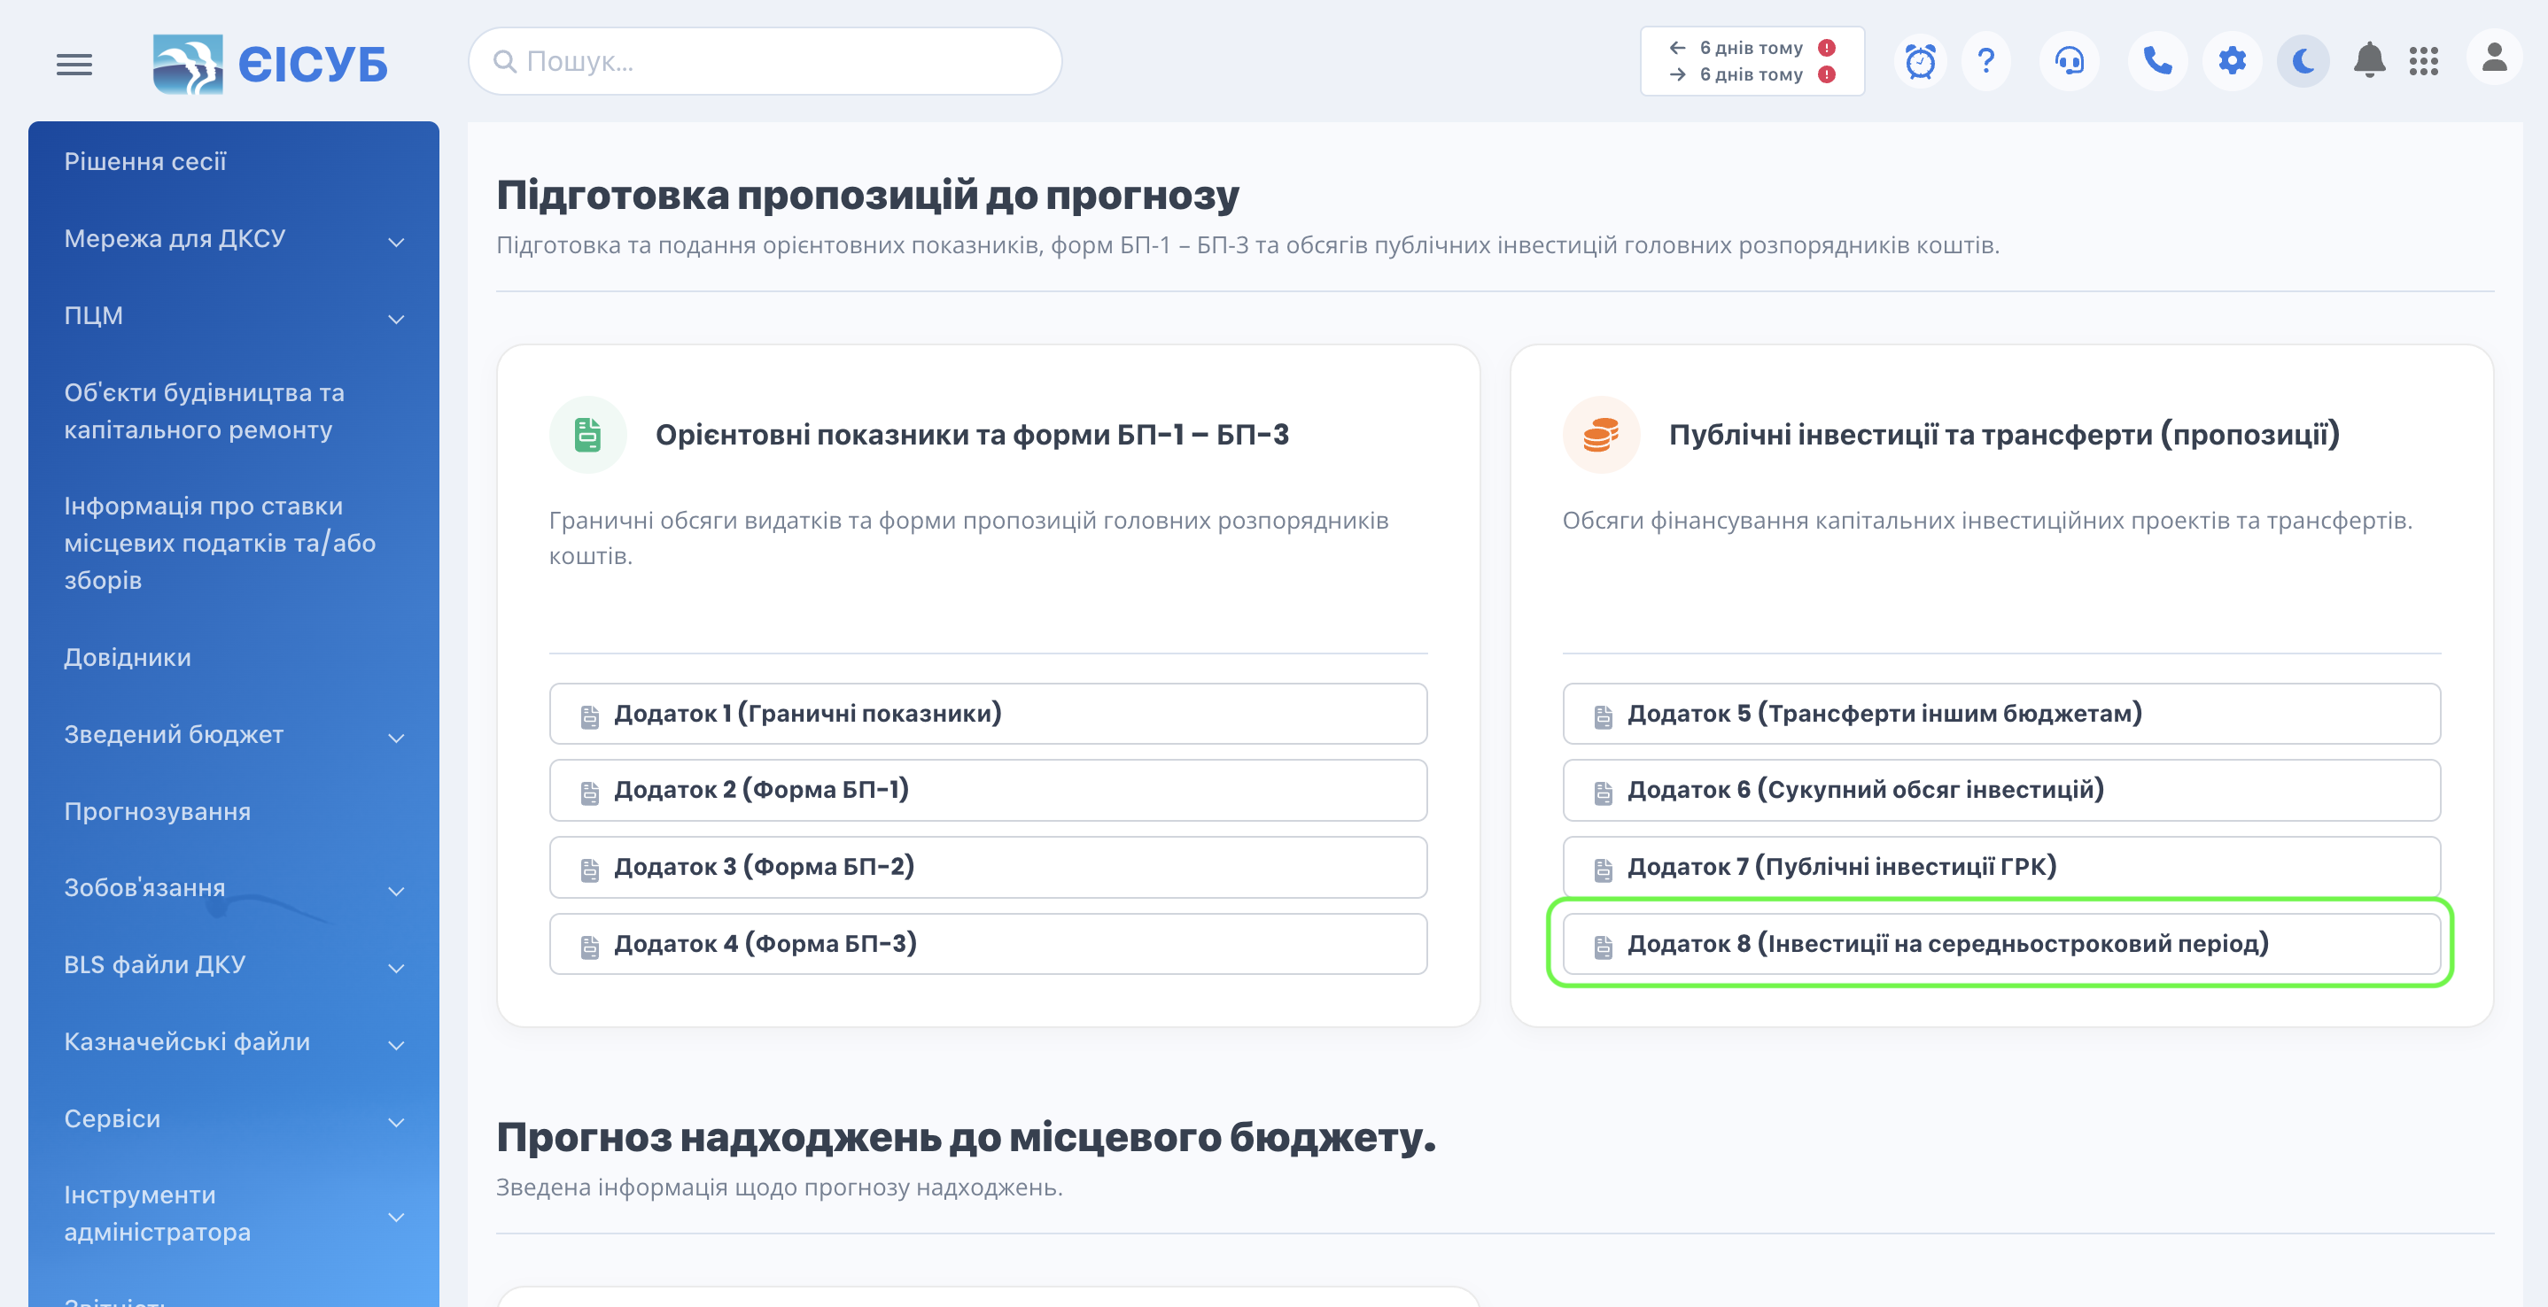Click the ЄІСУБ logo
This screenshot has width=2548, height=1307.
click(269, 65)
